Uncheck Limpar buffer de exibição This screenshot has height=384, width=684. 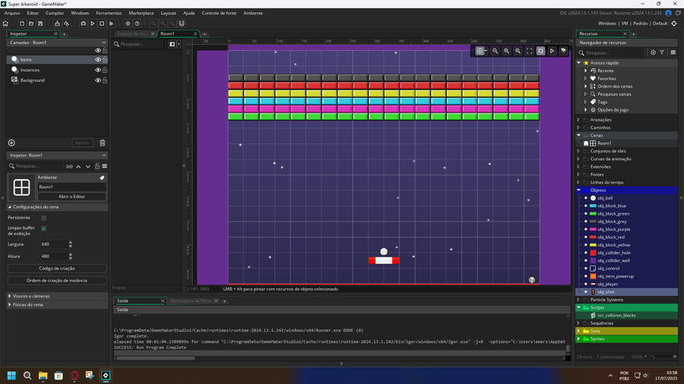pos(43,228)
